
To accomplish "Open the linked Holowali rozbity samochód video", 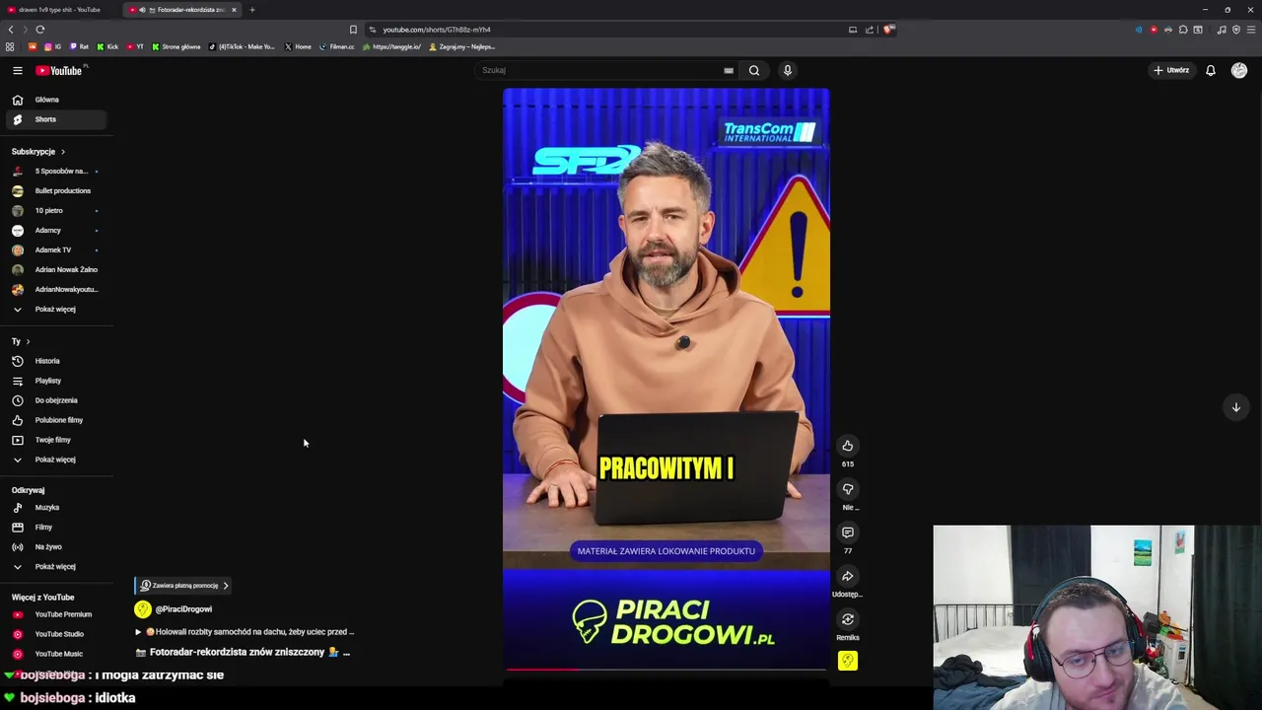I will tap(245, 632).
